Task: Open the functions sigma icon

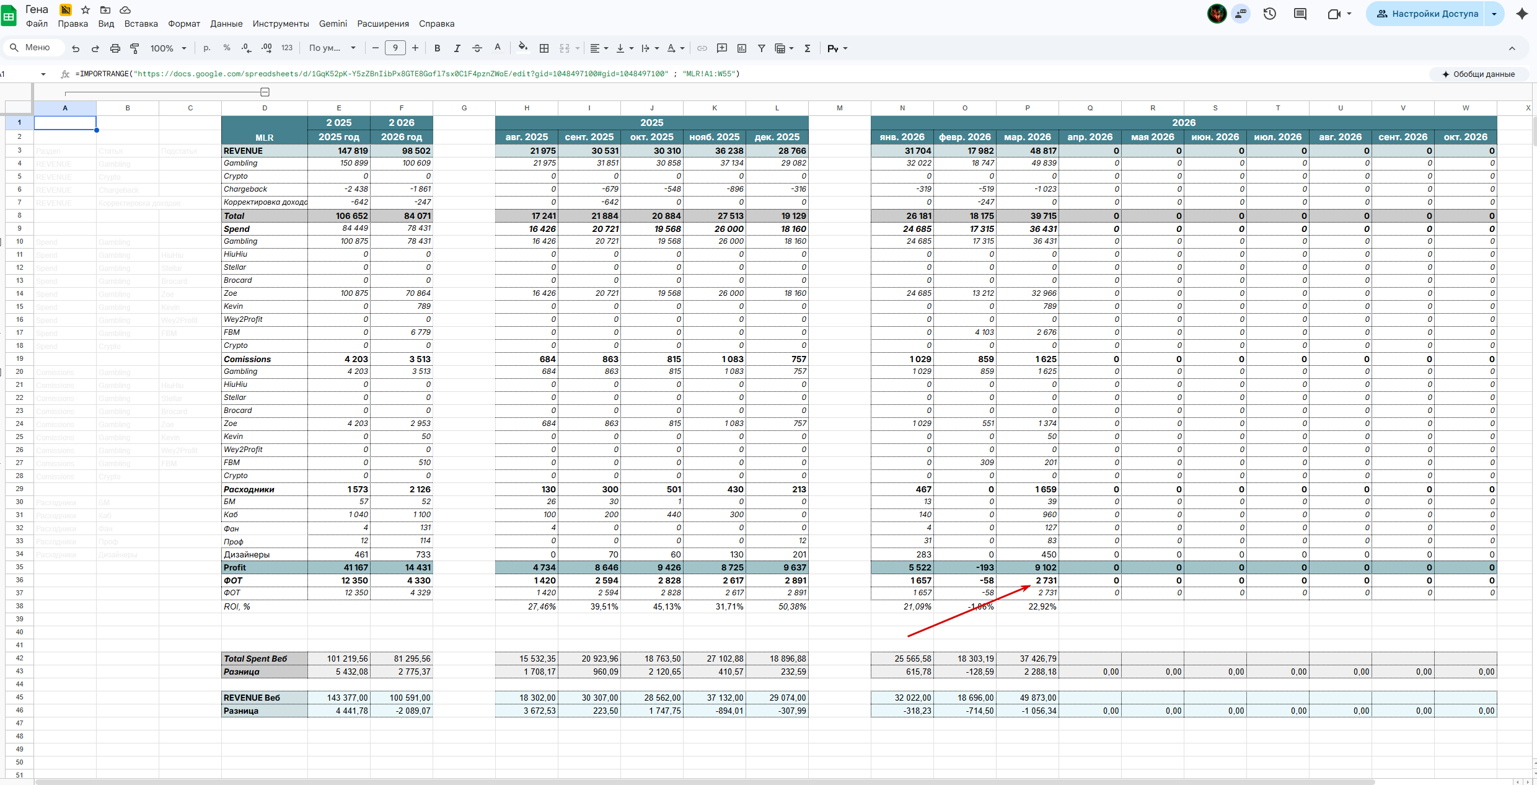Action: 807,48
